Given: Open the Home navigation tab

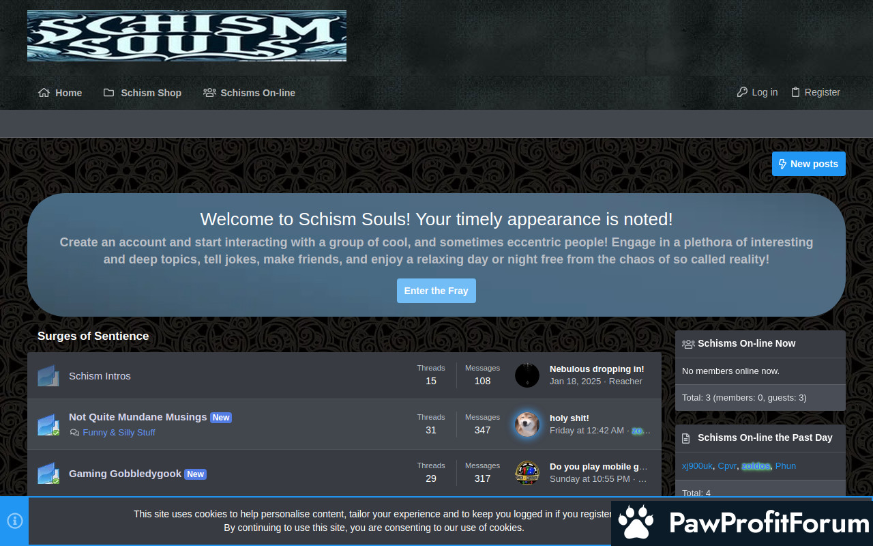Looking at the screenshot, I should pos(60,93).
